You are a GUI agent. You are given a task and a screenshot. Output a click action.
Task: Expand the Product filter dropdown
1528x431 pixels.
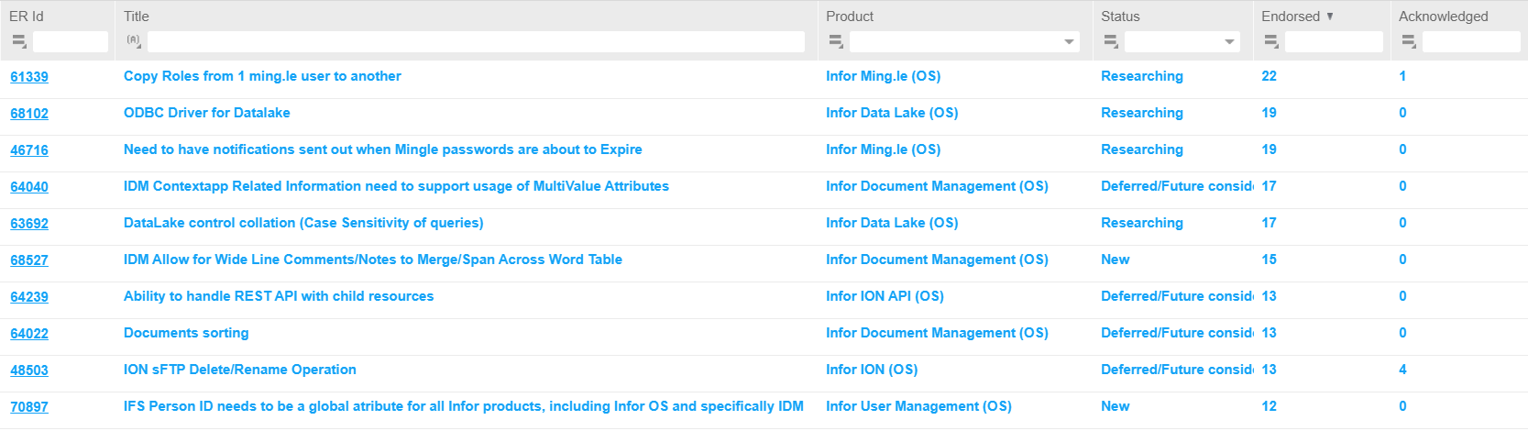1069,42
